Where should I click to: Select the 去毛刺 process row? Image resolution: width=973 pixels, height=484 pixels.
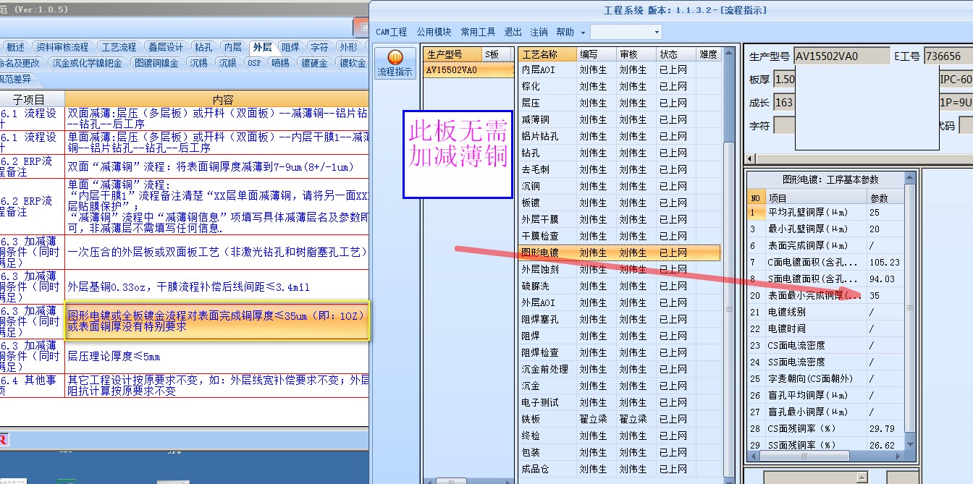(x=620, y=169)
